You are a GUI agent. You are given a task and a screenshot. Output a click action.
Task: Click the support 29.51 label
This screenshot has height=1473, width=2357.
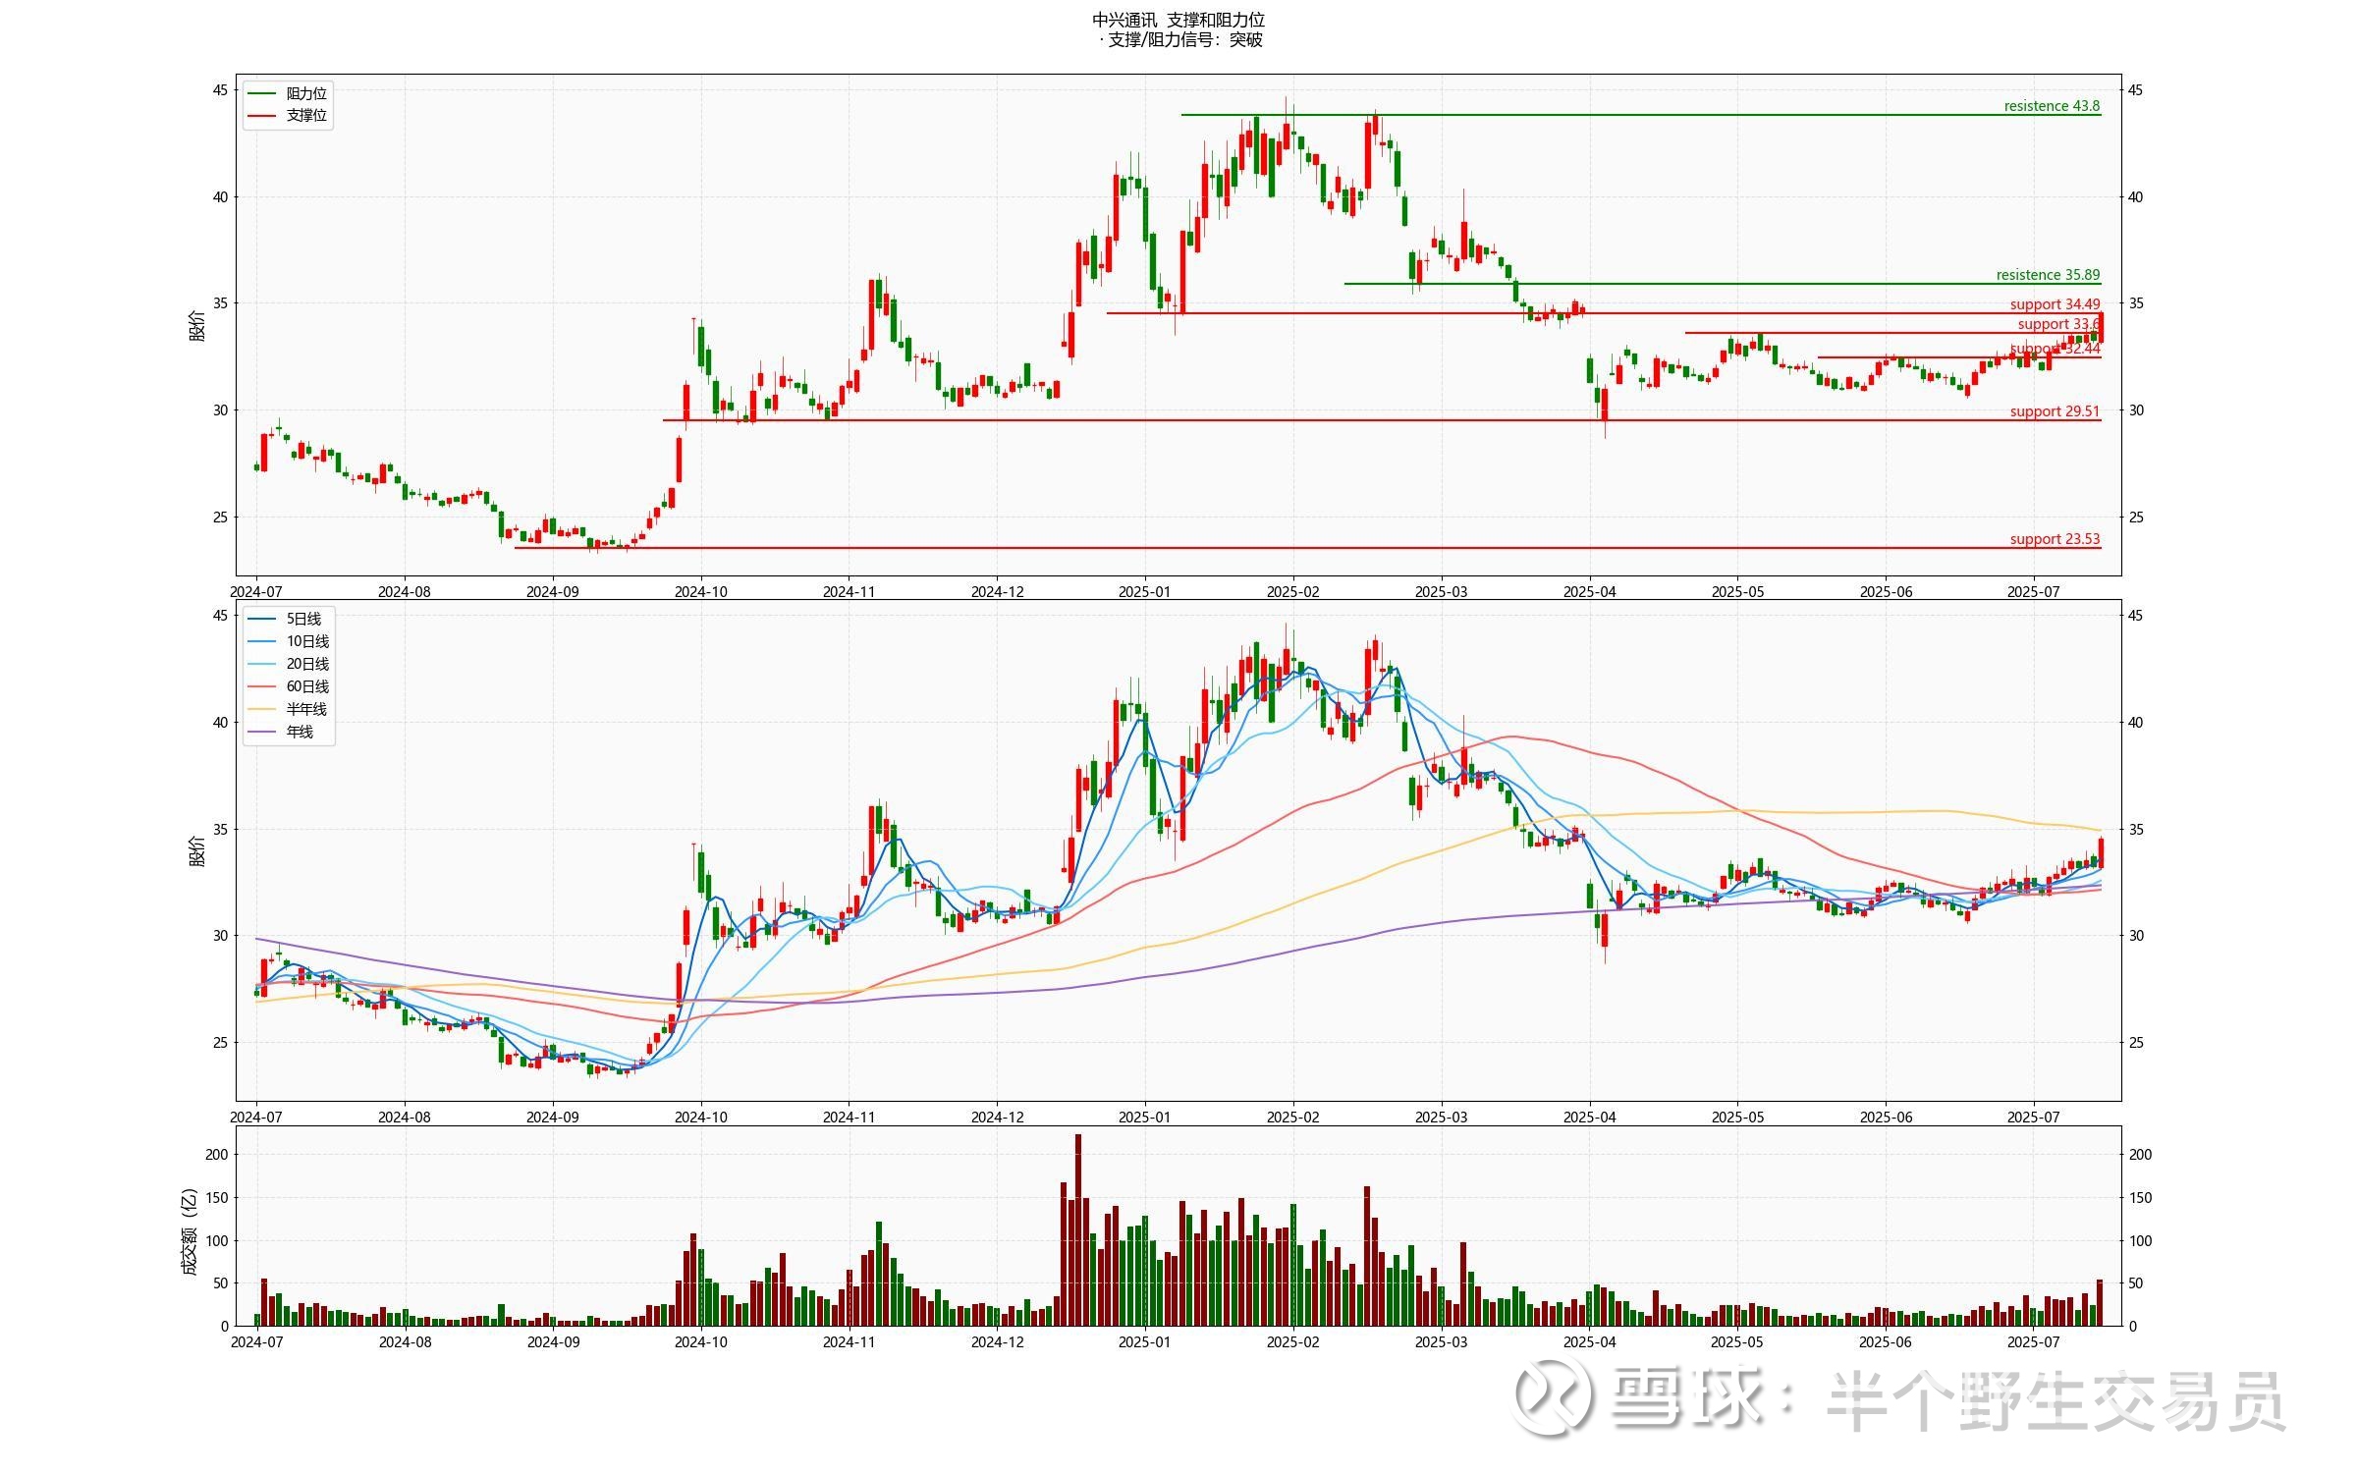coord(2054,411)
